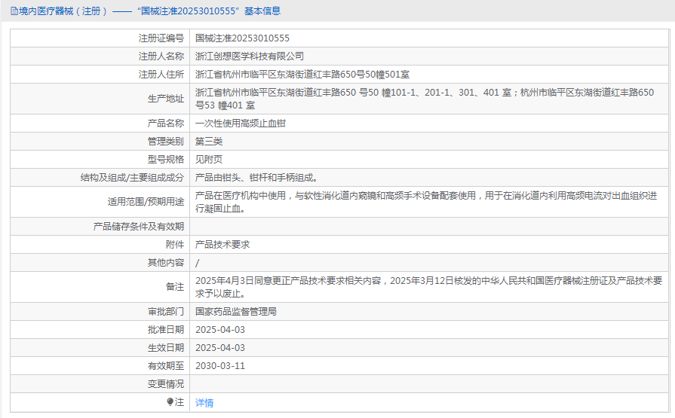The width and height of the screenshot is (675, 418).
Task: Click the 批准日期 label
Action: [166, 330]
